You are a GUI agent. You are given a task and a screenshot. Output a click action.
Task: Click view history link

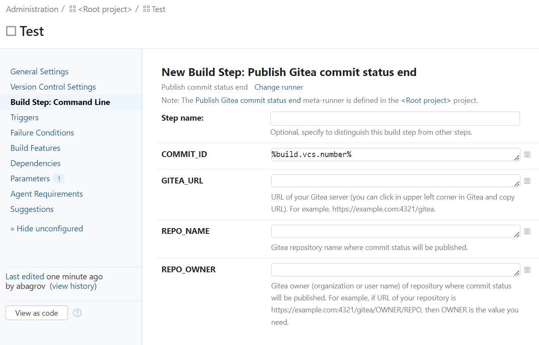[73, 286]
